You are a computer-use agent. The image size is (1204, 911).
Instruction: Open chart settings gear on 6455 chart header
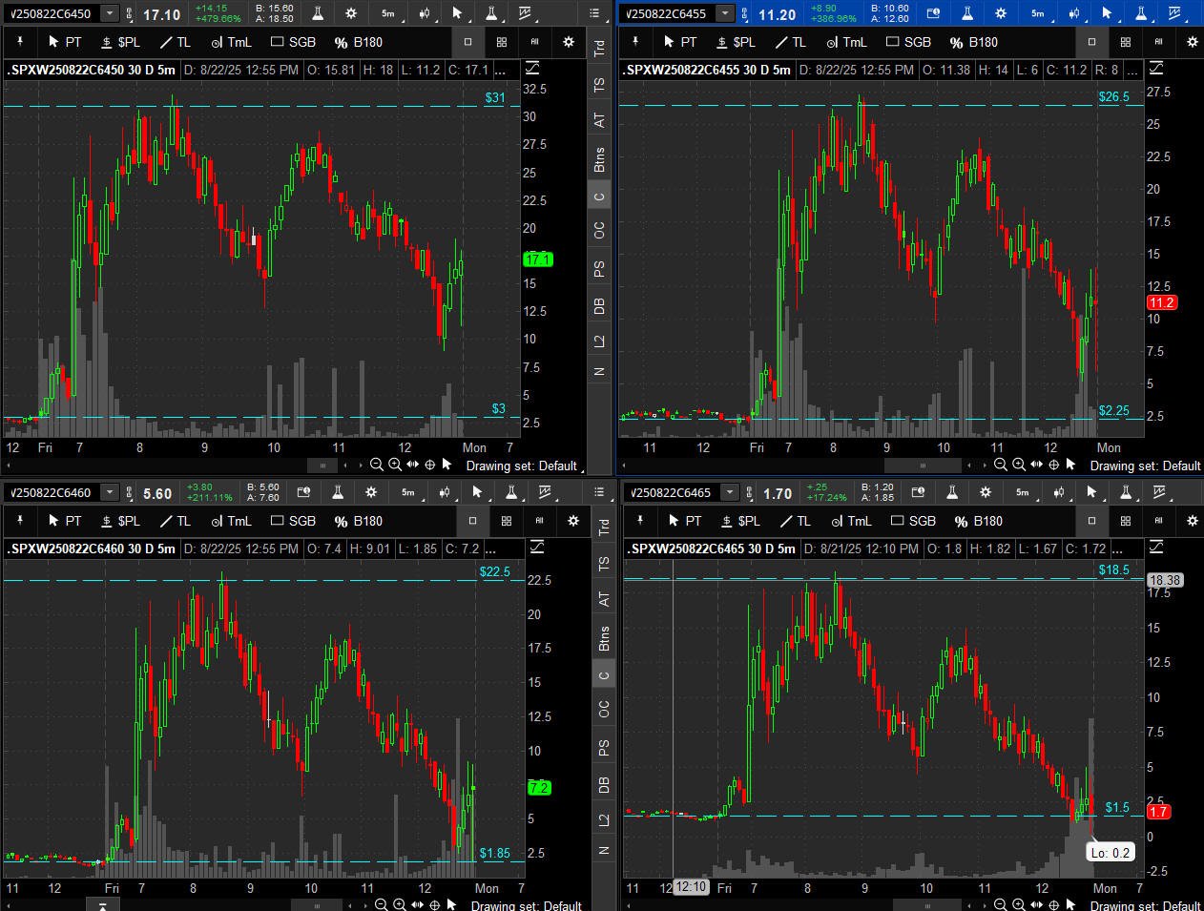1001,13
